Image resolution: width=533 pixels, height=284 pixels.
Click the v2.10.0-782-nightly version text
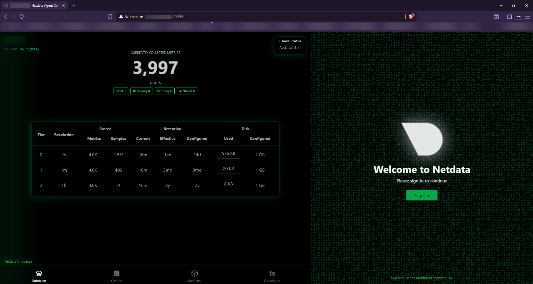22,49
